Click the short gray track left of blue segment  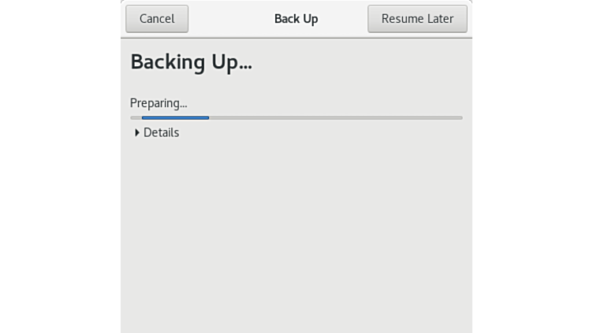tap(136, 118)
